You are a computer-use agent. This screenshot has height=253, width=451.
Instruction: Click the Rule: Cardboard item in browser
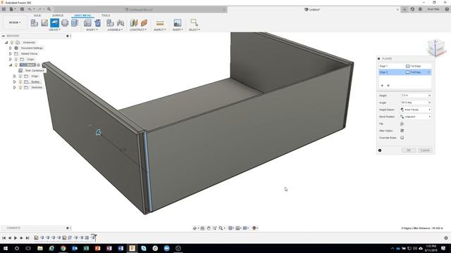coord(35,70)
